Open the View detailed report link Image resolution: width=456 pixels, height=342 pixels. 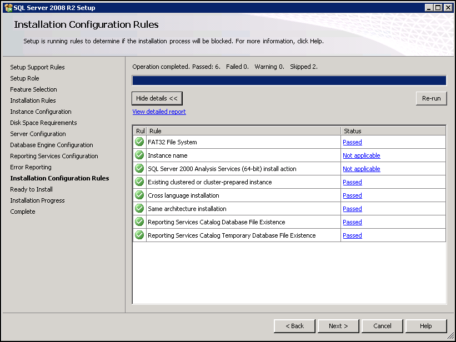click(x=159, y=112)
